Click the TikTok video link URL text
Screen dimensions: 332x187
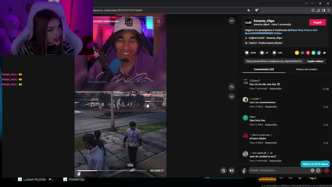coord(274,61)
